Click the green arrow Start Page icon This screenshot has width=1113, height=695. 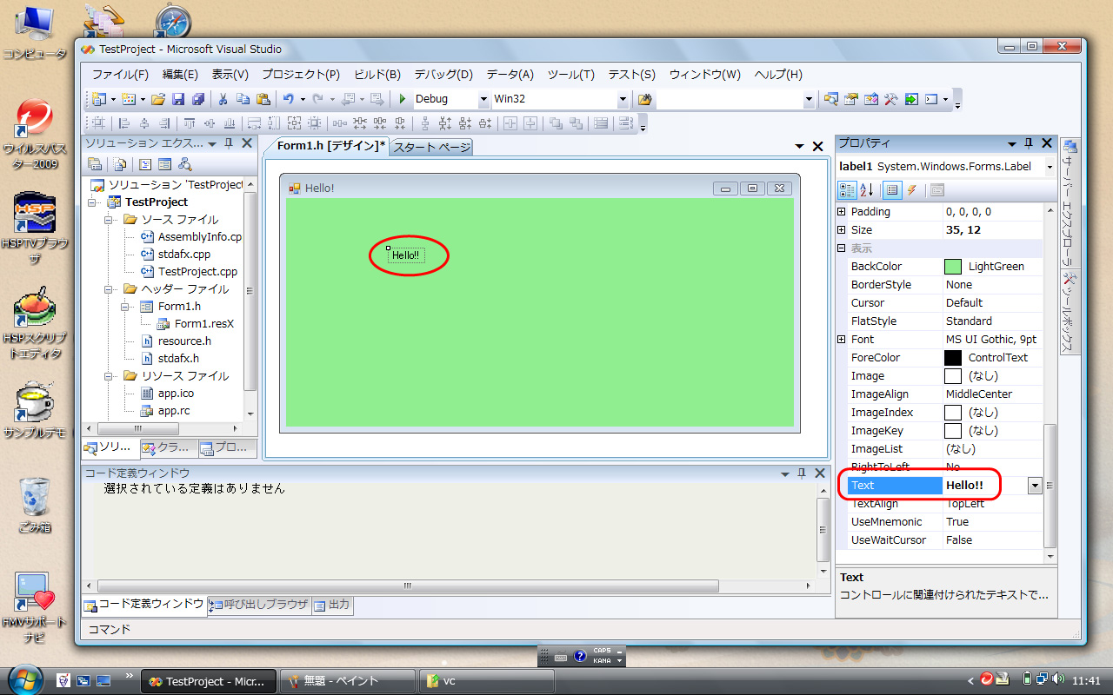(x=910, y=99)
